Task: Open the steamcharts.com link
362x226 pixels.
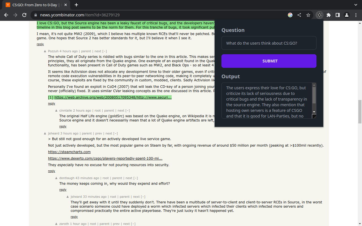Action: point(69,152)
